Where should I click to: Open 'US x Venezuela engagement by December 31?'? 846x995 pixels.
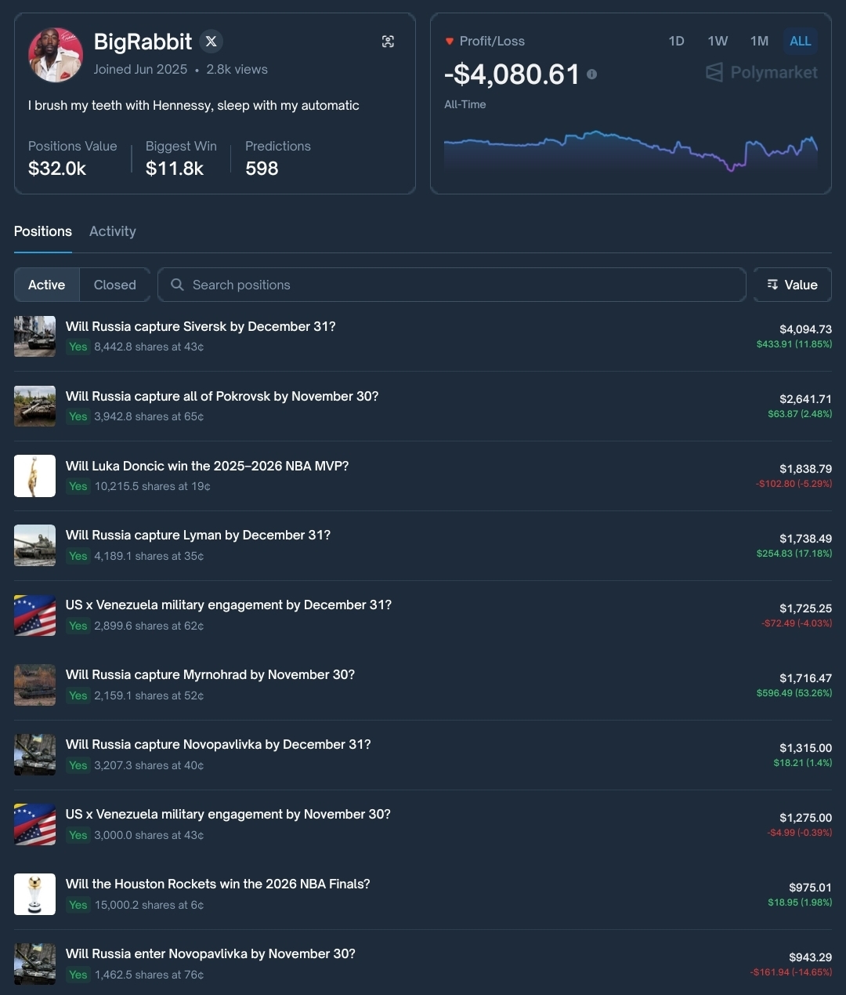tap(229, 605)
